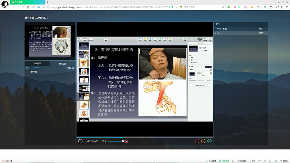
Task: Click the 标题 column header
Action: 225,29
